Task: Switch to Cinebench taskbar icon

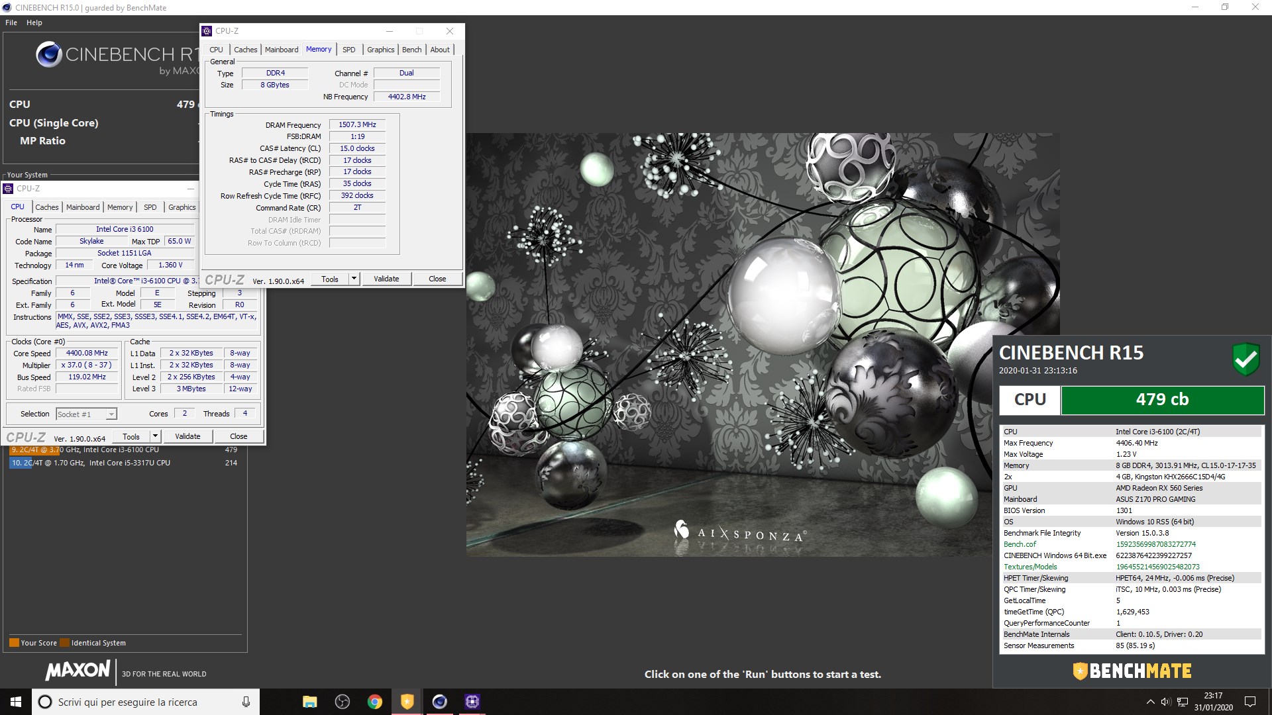Action: (x=440, y=702)
